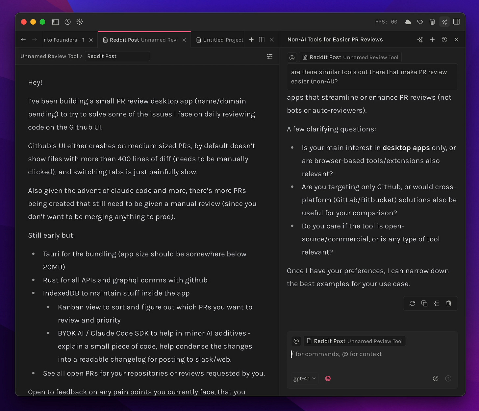Click the 'Tauri for the bundling' bullet

coord(145,260)
